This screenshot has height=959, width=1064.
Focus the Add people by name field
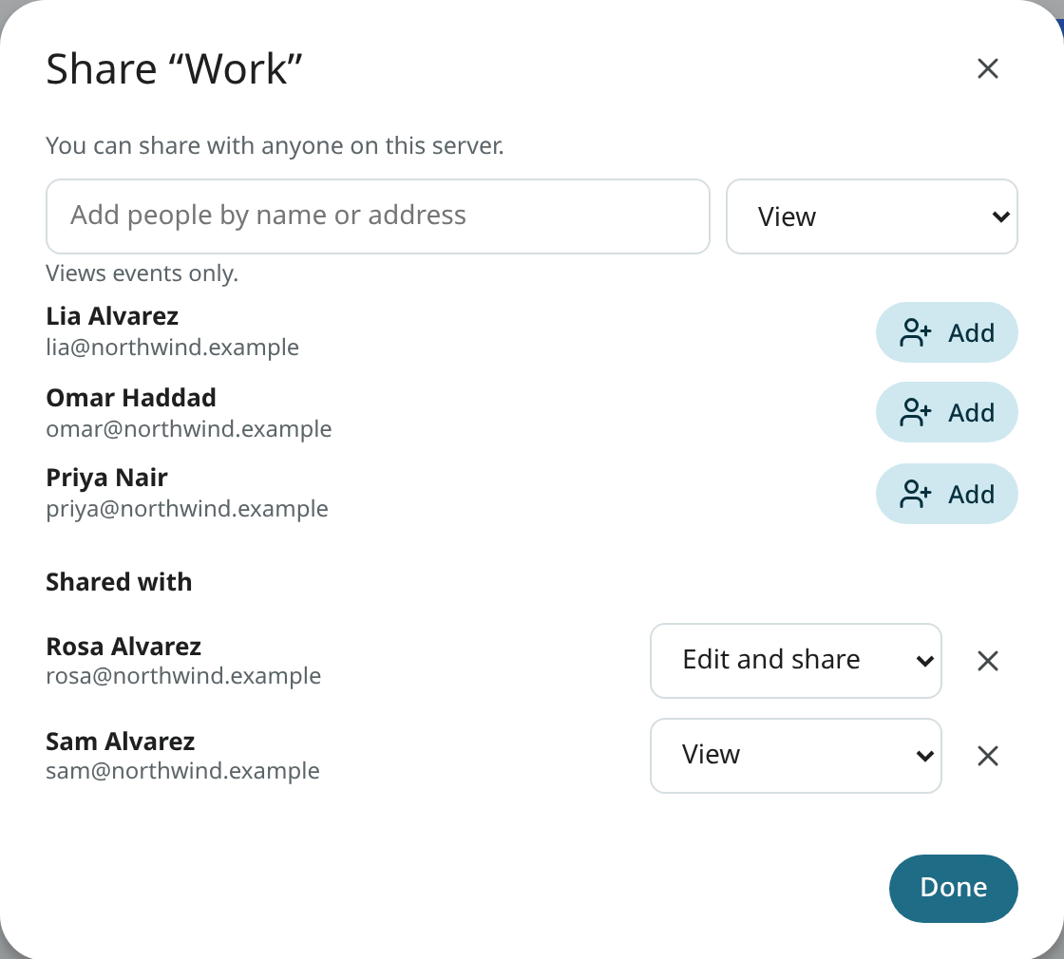(378, 216)
